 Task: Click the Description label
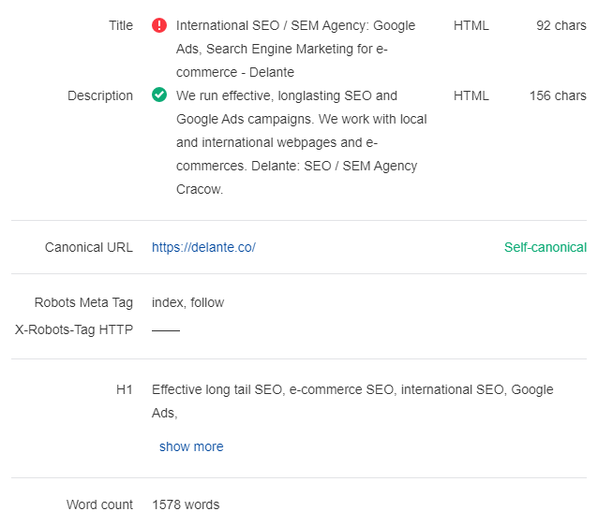tap(100, 95)
